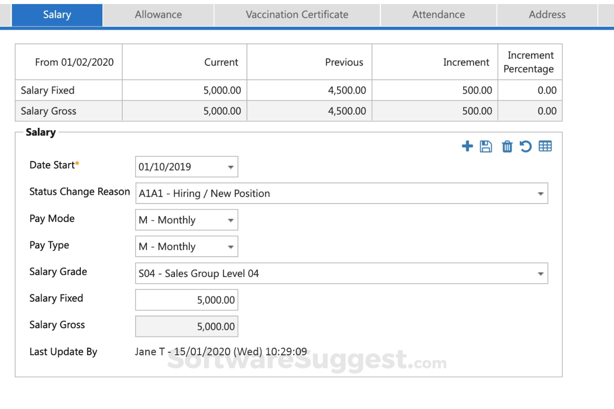Switch to the Attendance tab
The image size is (614, 409).
tap(438, 14)
